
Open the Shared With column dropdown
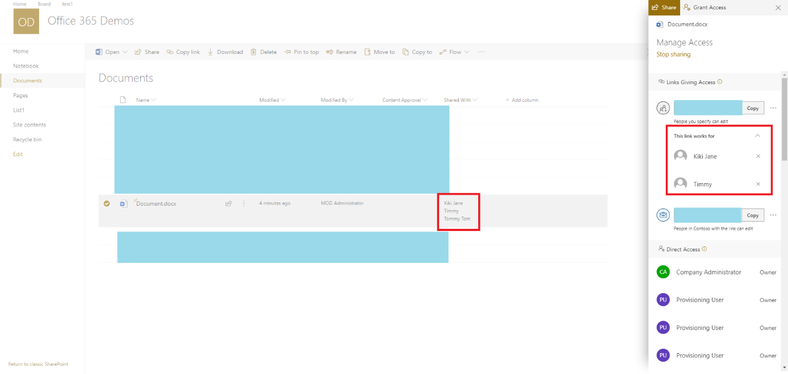pos(461,100)
